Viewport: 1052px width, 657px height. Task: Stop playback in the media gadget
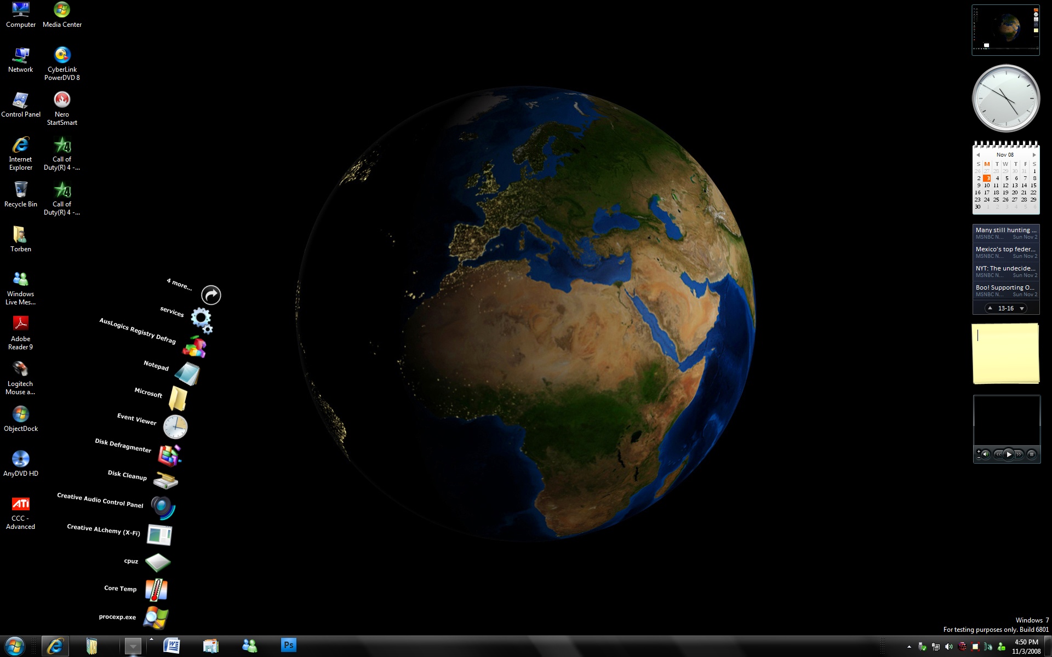coord(1031,454)
